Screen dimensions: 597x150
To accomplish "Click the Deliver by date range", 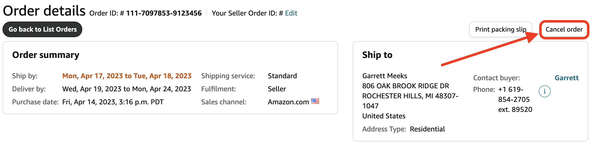I will pyautogui.click(x=127, y=89).
